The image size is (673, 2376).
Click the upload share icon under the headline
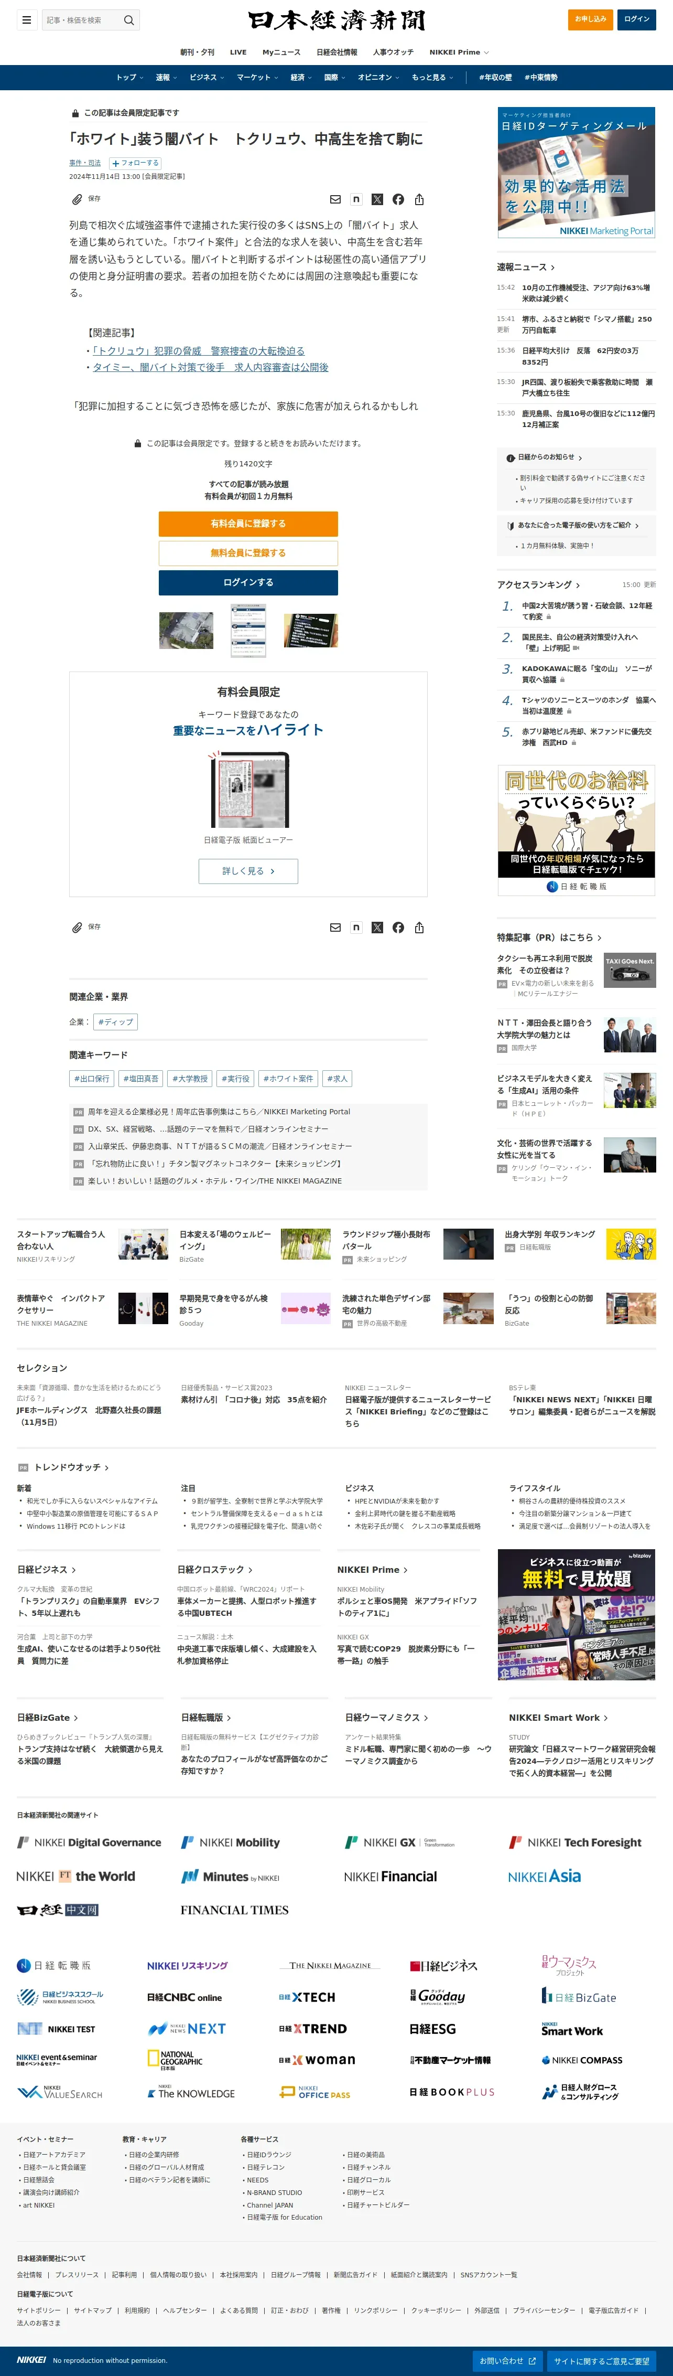click(419, 199)
